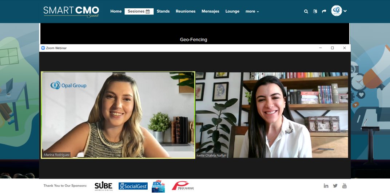Minimize the Zoom Webinar window
The image size is (390, 193).
(x=321, y=48)
